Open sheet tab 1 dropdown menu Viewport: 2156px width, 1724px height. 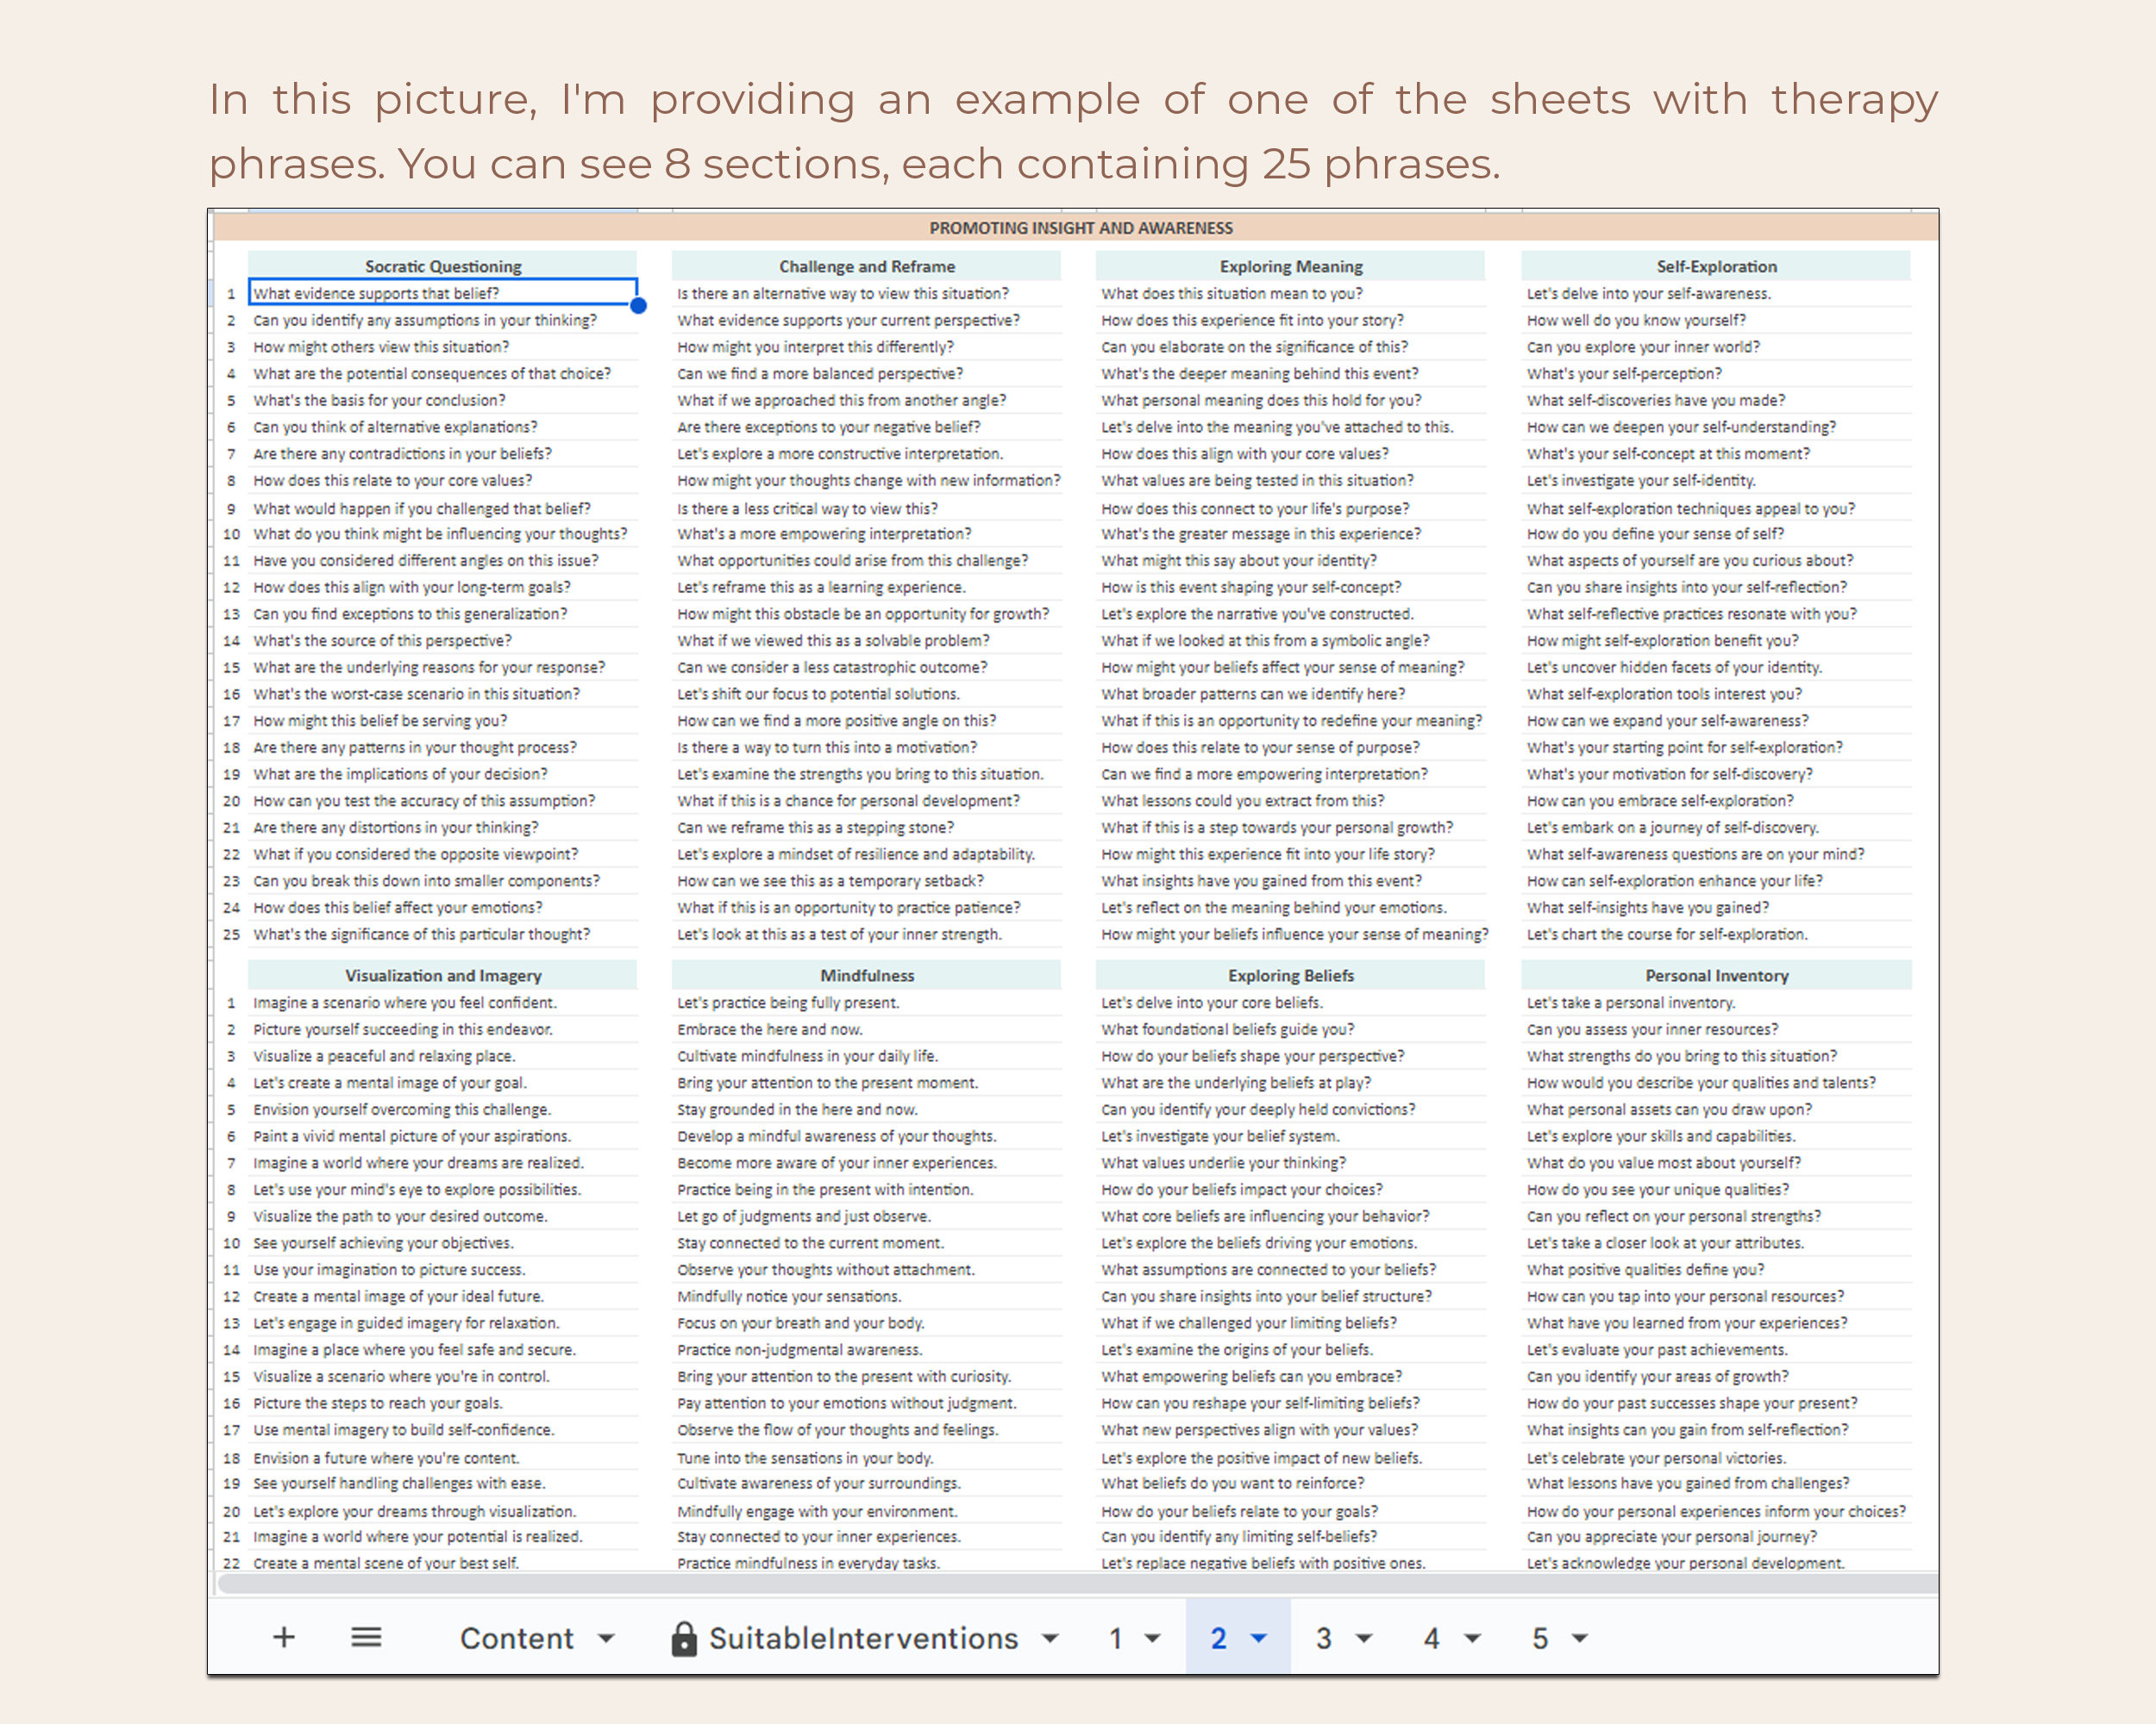pyautogui.click(x=1152, y=1638)
